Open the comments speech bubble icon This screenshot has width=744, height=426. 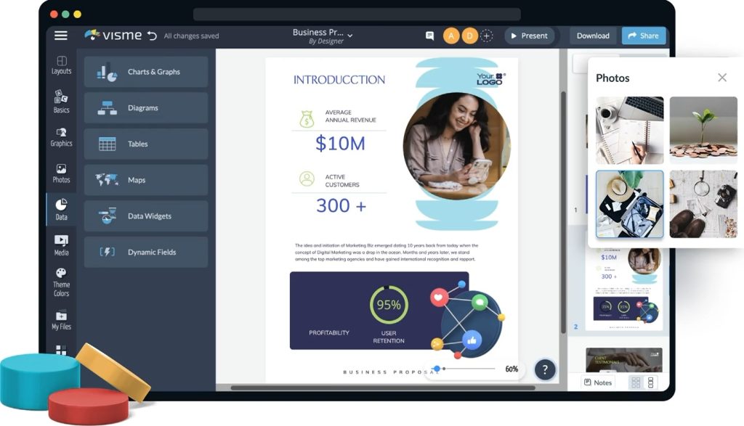(x=430, y=36)
